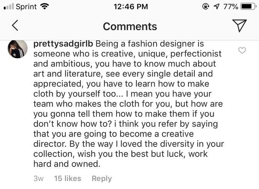The height and width of the screenshot is (189, 259).
Task: Tap the 3w timestamp
Action: (x=38, y=178)
